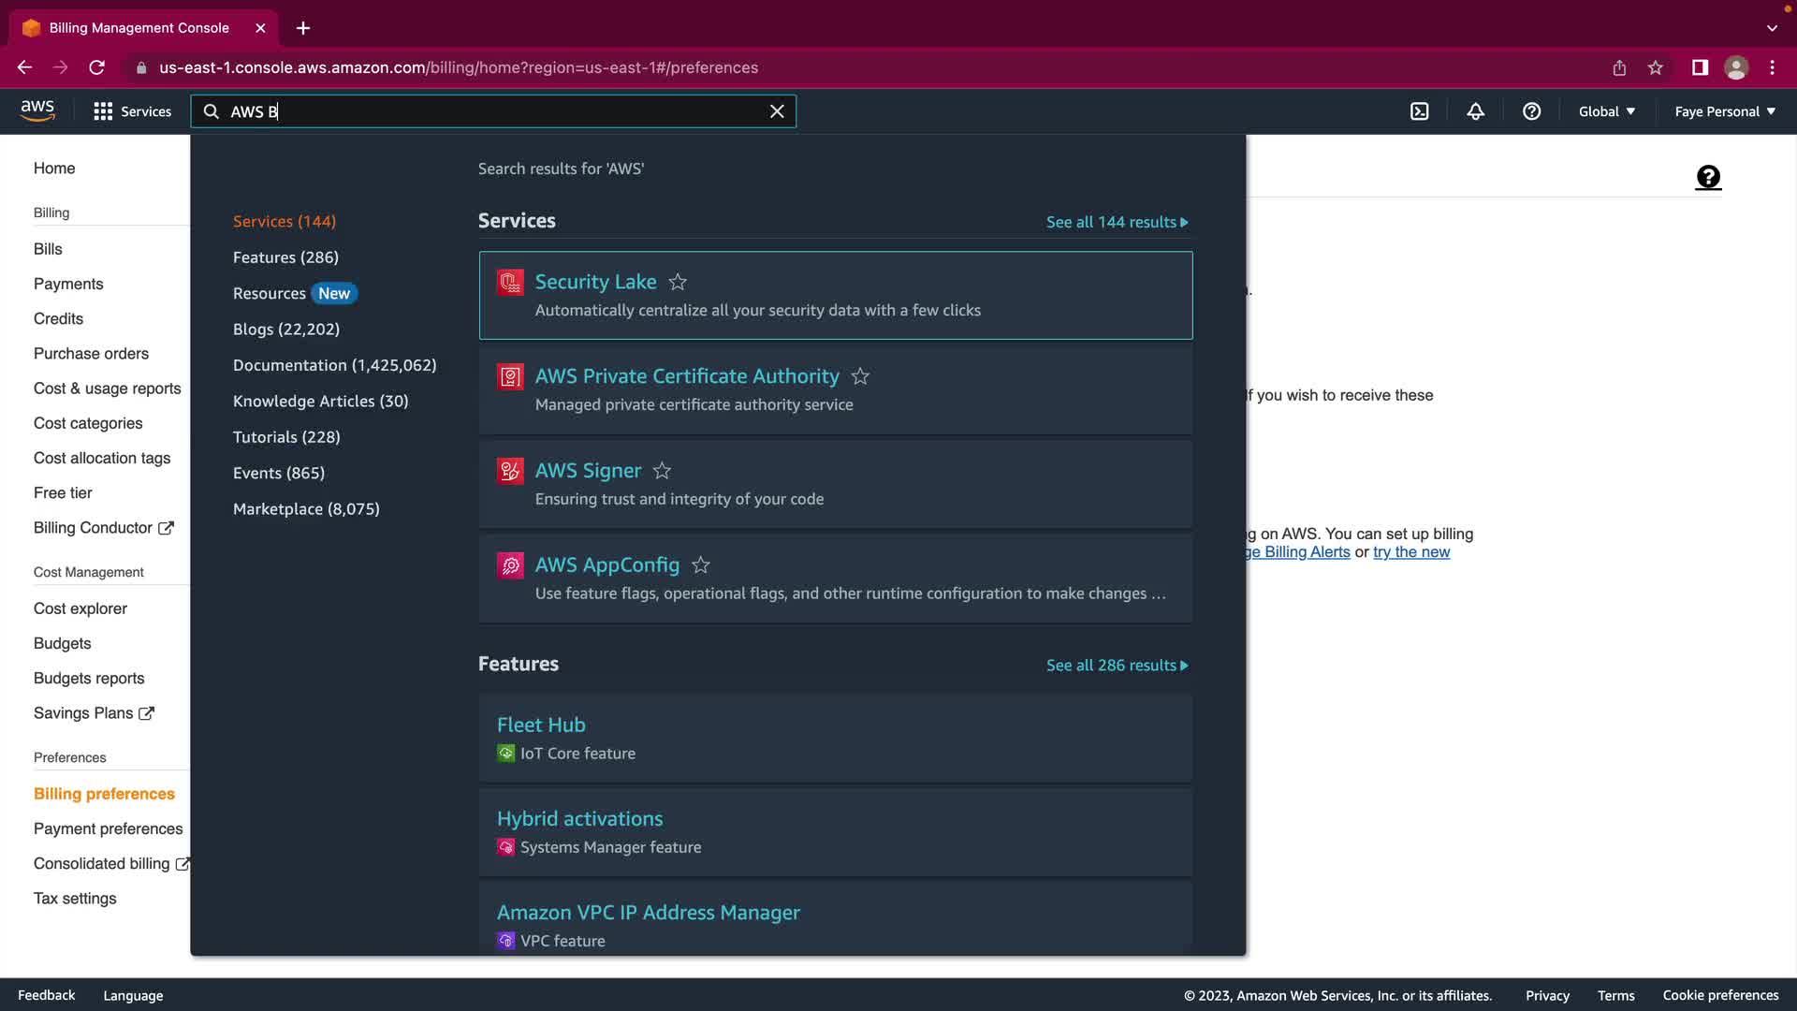Clear the search box with the X
This screenshot has height=1011, width=1797.
(x=777, y=111)
